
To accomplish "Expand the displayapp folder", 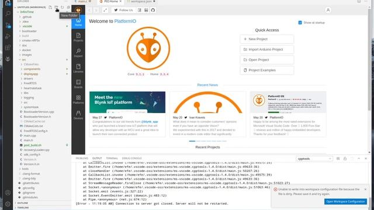I will pyautogui.click(x=31, y=74).
